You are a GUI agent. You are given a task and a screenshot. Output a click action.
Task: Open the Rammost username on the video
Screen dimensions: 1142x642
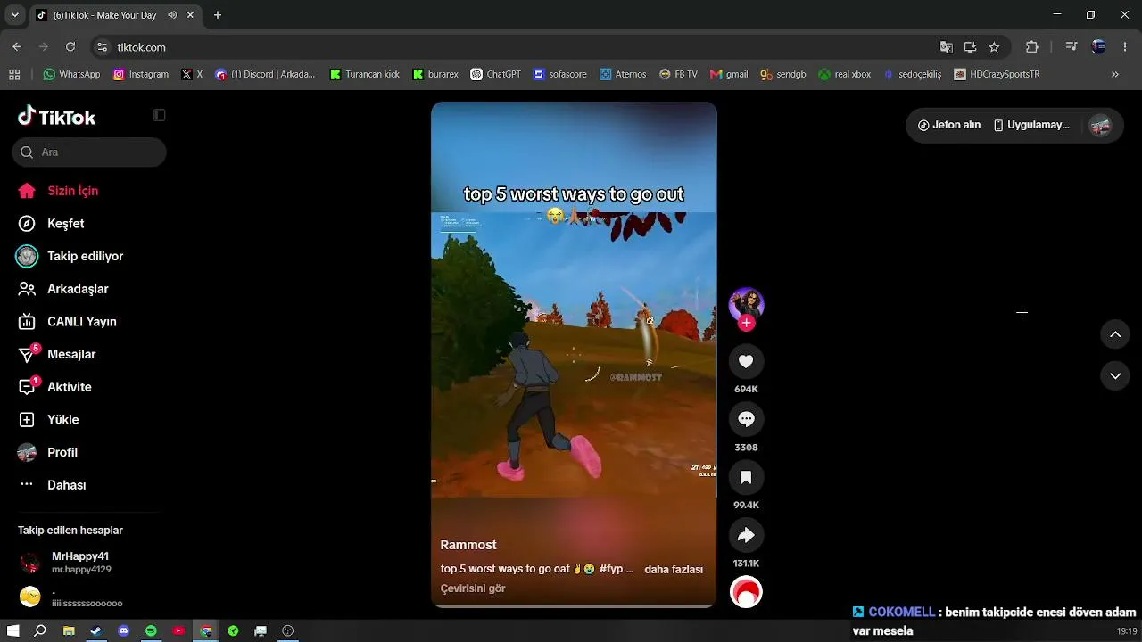pyautogui.click(x=468, y=545)
